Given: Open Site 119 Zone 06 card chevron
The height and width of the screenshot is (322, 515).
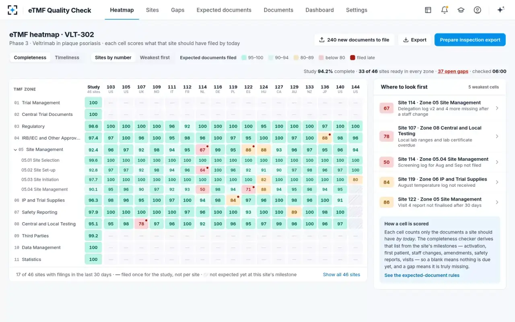Looking at the screenshot, I should tap(497, 182).
